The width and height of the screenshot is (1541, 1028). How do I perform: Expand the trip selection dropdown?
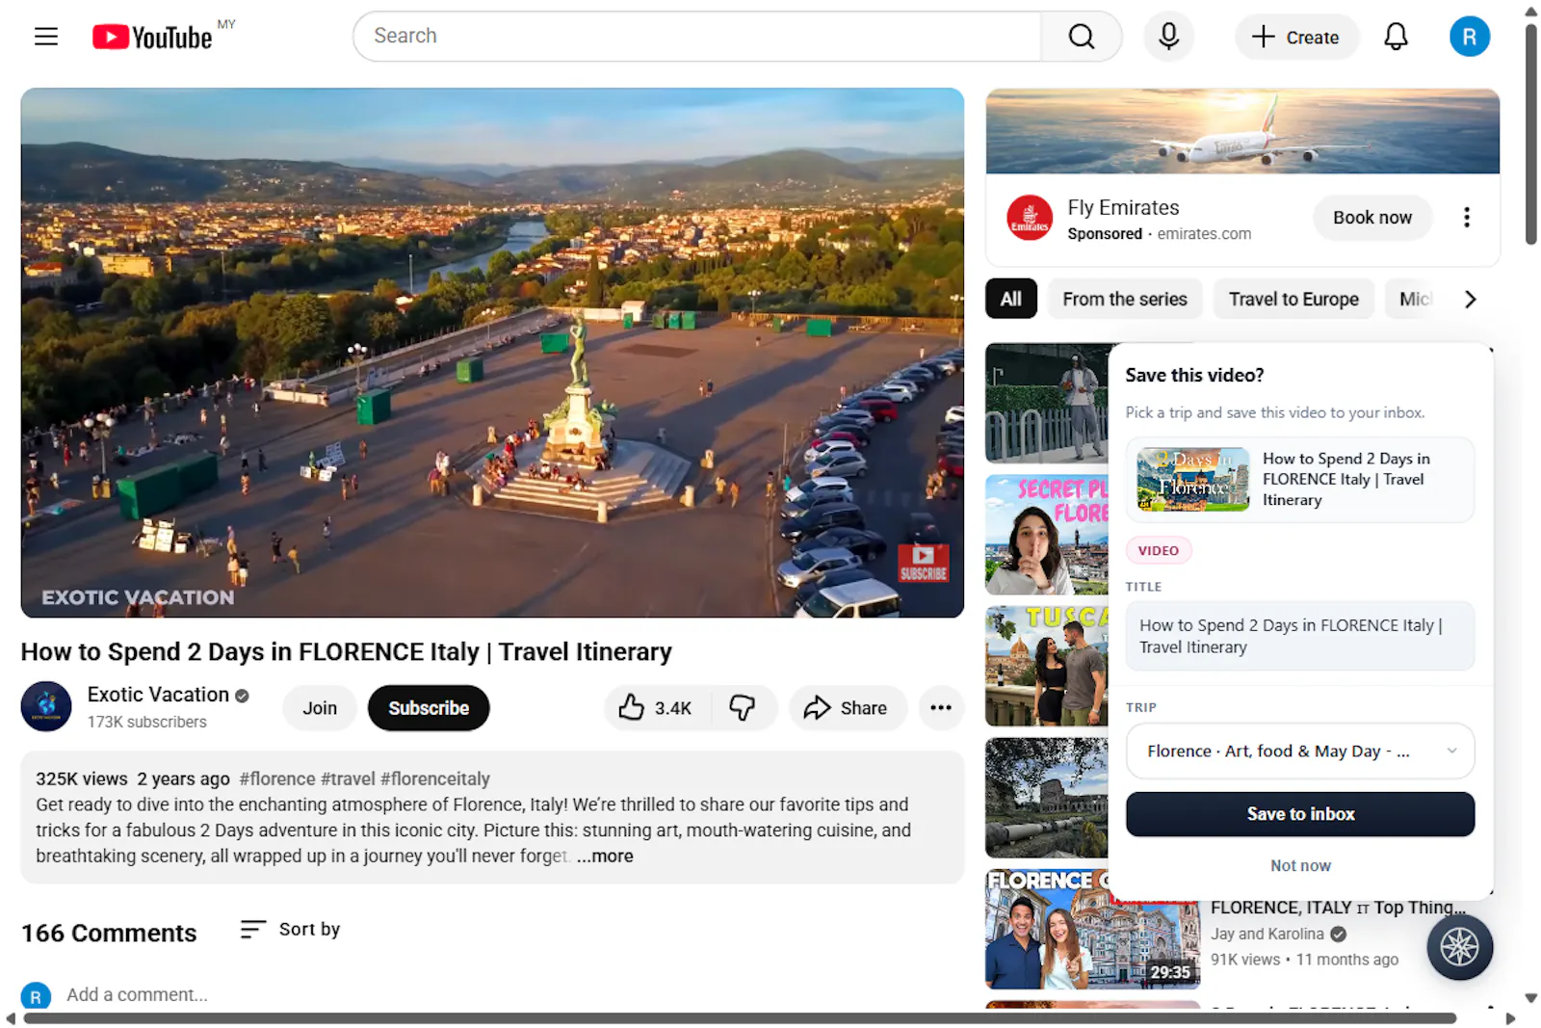(x=1299, y=751)
